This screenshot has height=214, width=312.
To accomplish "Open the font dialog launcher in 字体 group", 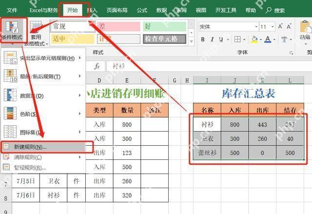I will 291,53.
